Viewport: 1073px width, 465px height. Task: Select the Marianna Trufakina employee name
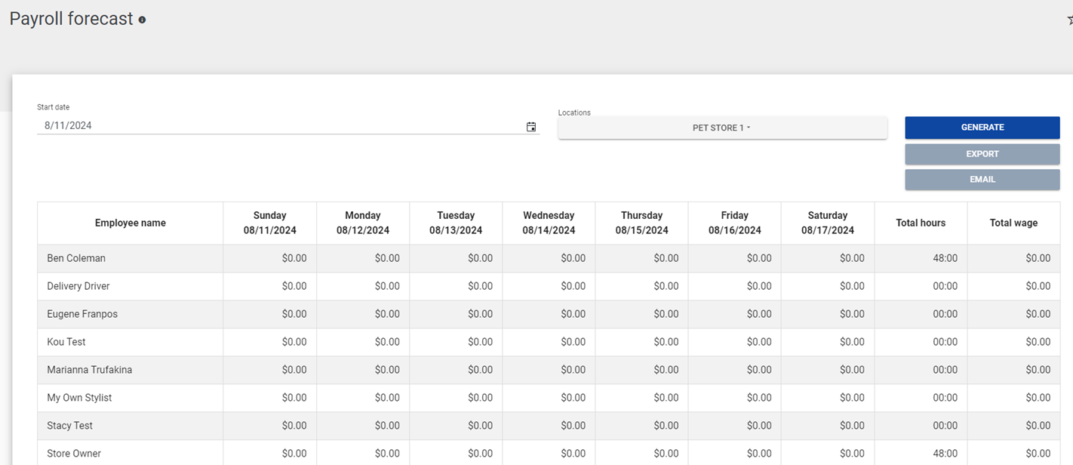[90, 370]
